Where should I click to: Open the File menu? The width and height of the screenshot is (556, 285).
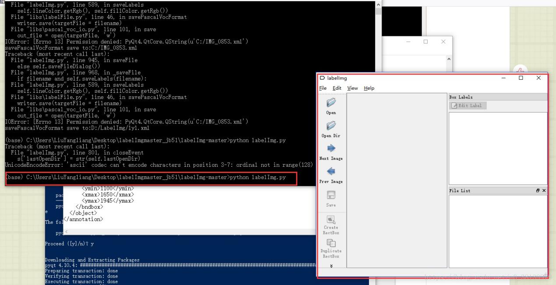pos(323,88)
